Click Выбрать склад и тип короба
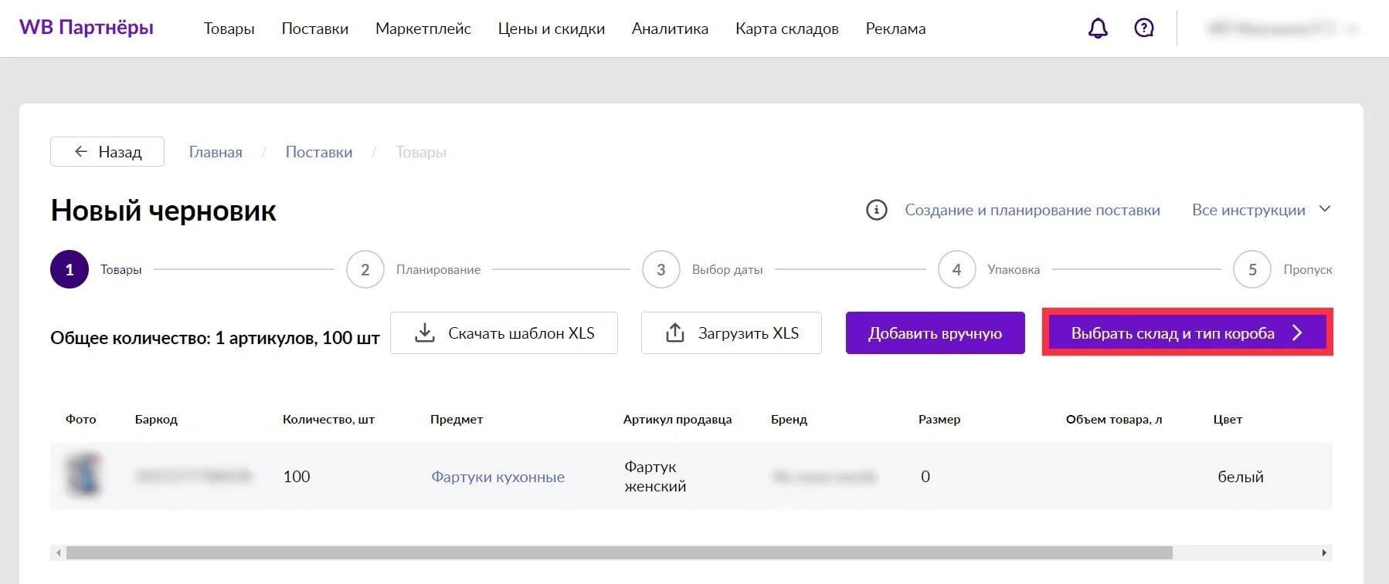The height and width of the screenshot is (584, 1389). [1187, 333]
